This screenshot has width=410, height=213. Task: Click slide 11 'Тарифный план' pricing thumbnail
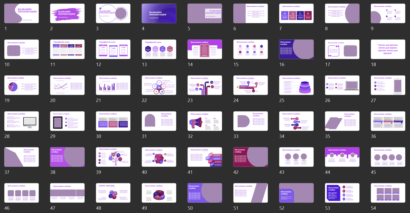point(67,49)
